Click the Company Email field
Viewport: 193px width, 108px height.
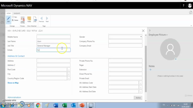(125, 46)
